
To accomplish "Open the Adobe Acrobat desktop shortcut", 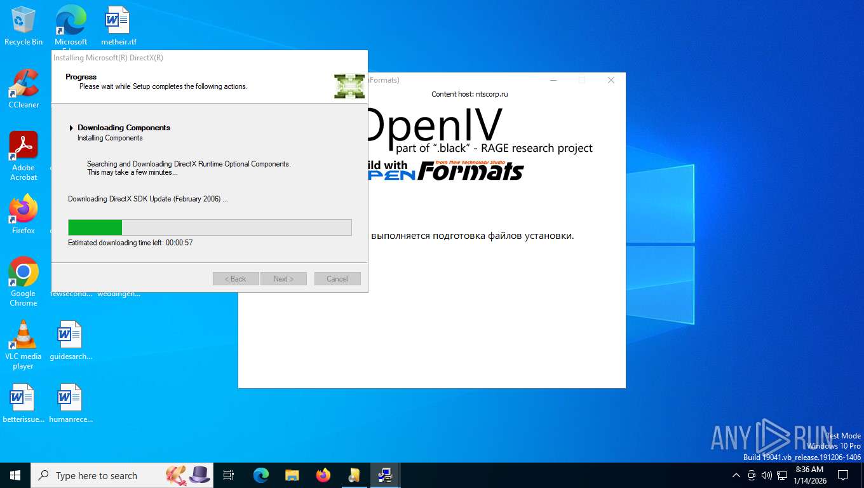I will tap(24, 156).
